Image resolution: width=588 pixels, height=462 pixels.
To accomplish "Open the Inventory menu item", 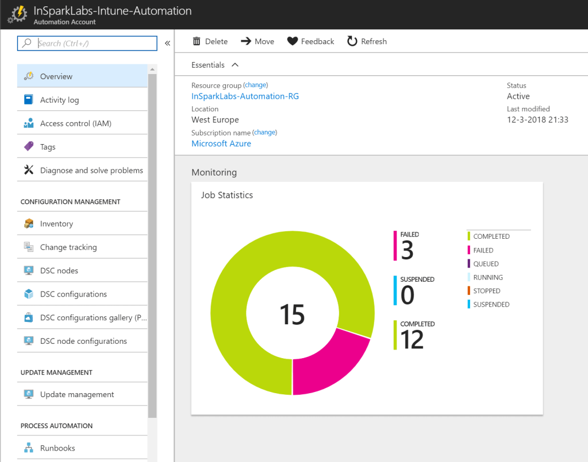I will click(56, 224).
